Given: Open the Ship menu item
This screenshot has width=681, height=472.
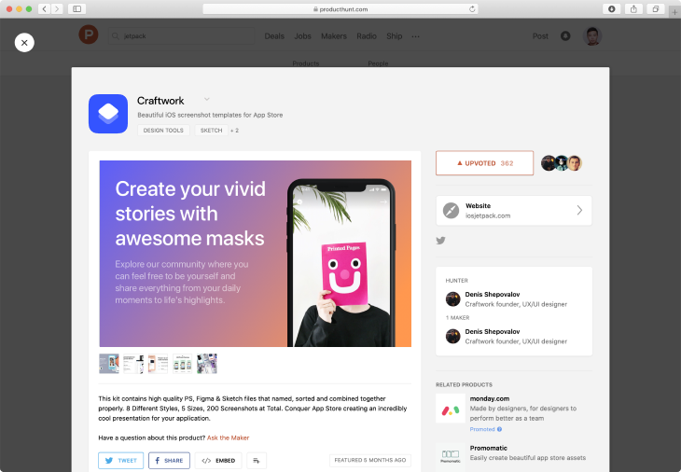Looking at the screenshot, I should [395, 36].
